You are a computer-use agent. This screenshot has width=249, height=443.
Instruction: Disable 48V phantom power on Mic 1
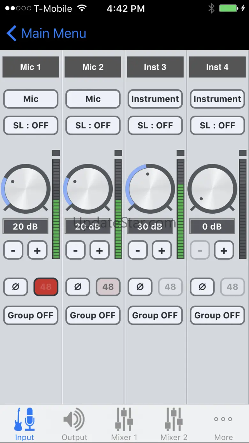pyautogui.click(x=46, y=287)
